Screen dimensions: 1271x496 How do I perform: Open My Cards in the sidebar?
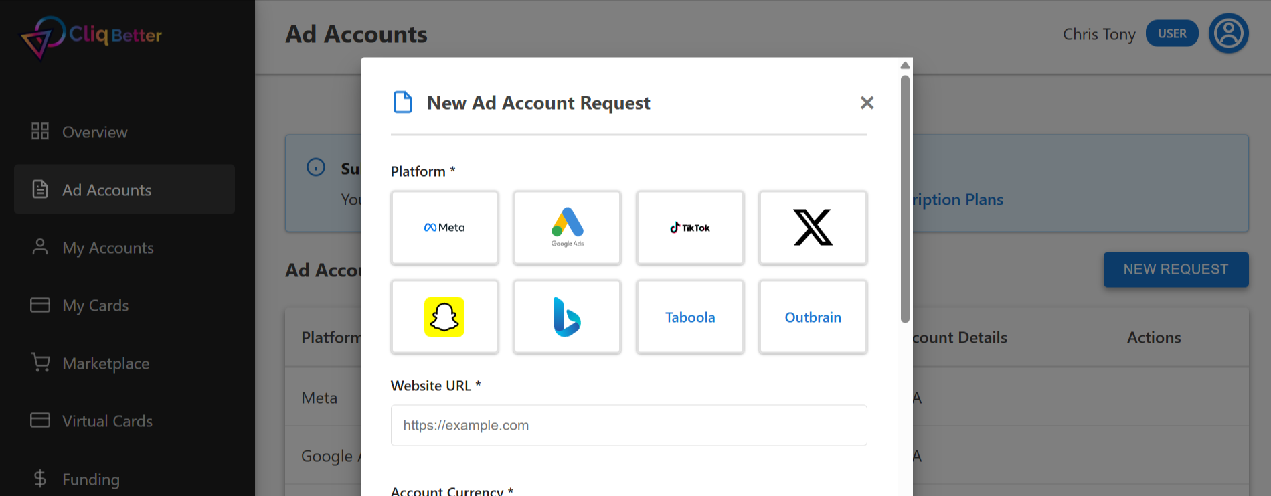tap(124, 305)
